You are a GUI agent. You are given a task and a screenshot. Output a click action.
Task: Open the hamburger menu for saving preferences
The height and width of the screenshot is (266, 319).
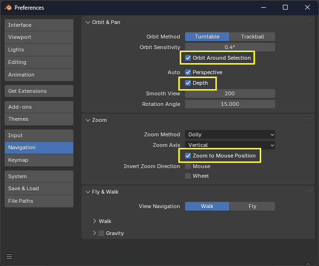[9, 257]
